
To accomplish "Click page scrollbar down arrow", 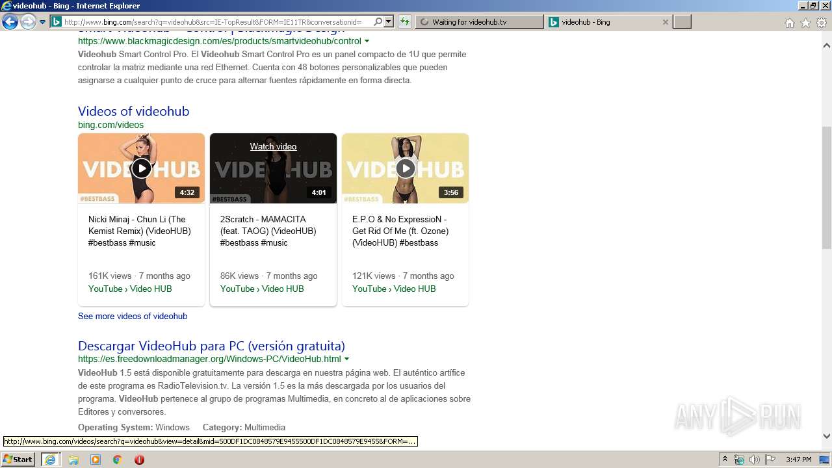I will click(827, 436).
